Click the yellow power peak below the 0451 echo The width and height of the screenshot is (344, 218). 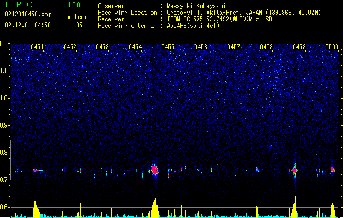36,209
